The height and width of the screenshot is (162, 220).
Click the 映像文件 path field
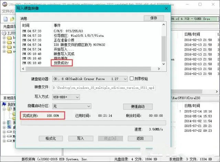[104, 88]
